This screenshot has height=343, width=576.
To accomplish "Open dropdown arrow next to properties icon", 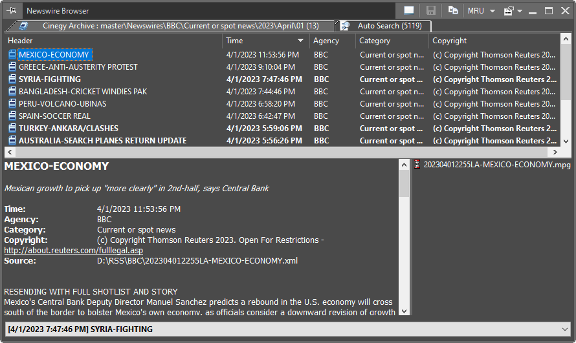I will [520, 11].
